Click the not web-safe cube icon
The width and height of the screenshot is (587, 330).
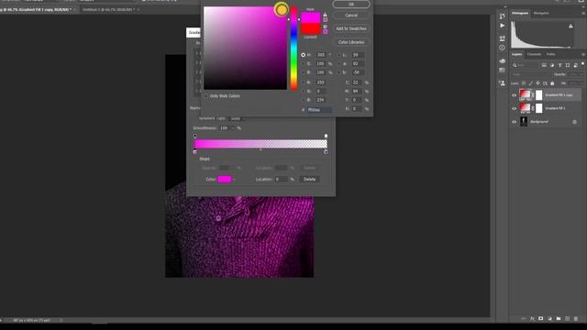click(325, 27)
